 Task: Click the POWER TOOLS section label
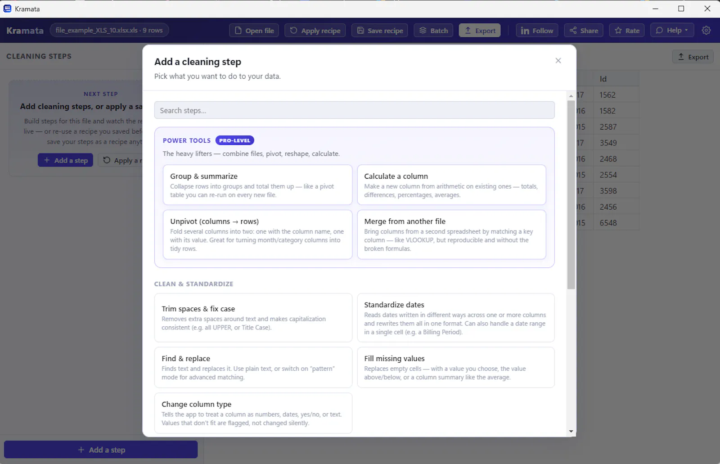click(x=187, y=140)
